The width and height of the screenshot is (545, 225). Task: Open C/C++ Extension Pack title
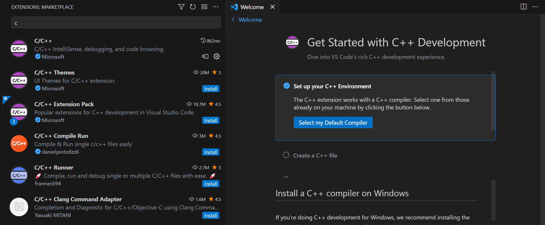pyautogui.click(x=64, y=104)
